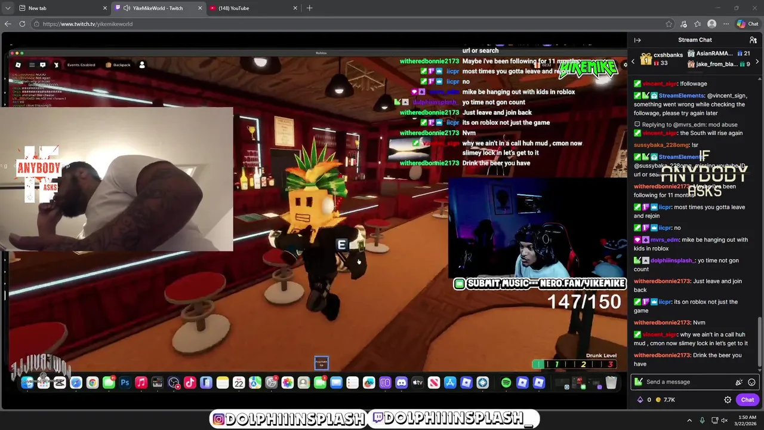Click the microphone icon in Windows tray
Viewport: 764px width, 430px height.
click(x=702, y=420)
